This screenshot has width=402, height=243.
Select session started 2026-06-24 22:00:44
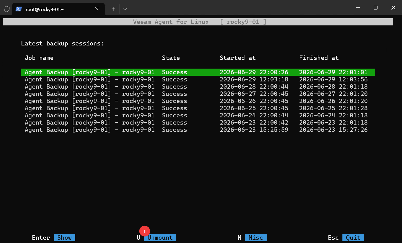click(x=198, y=115)
